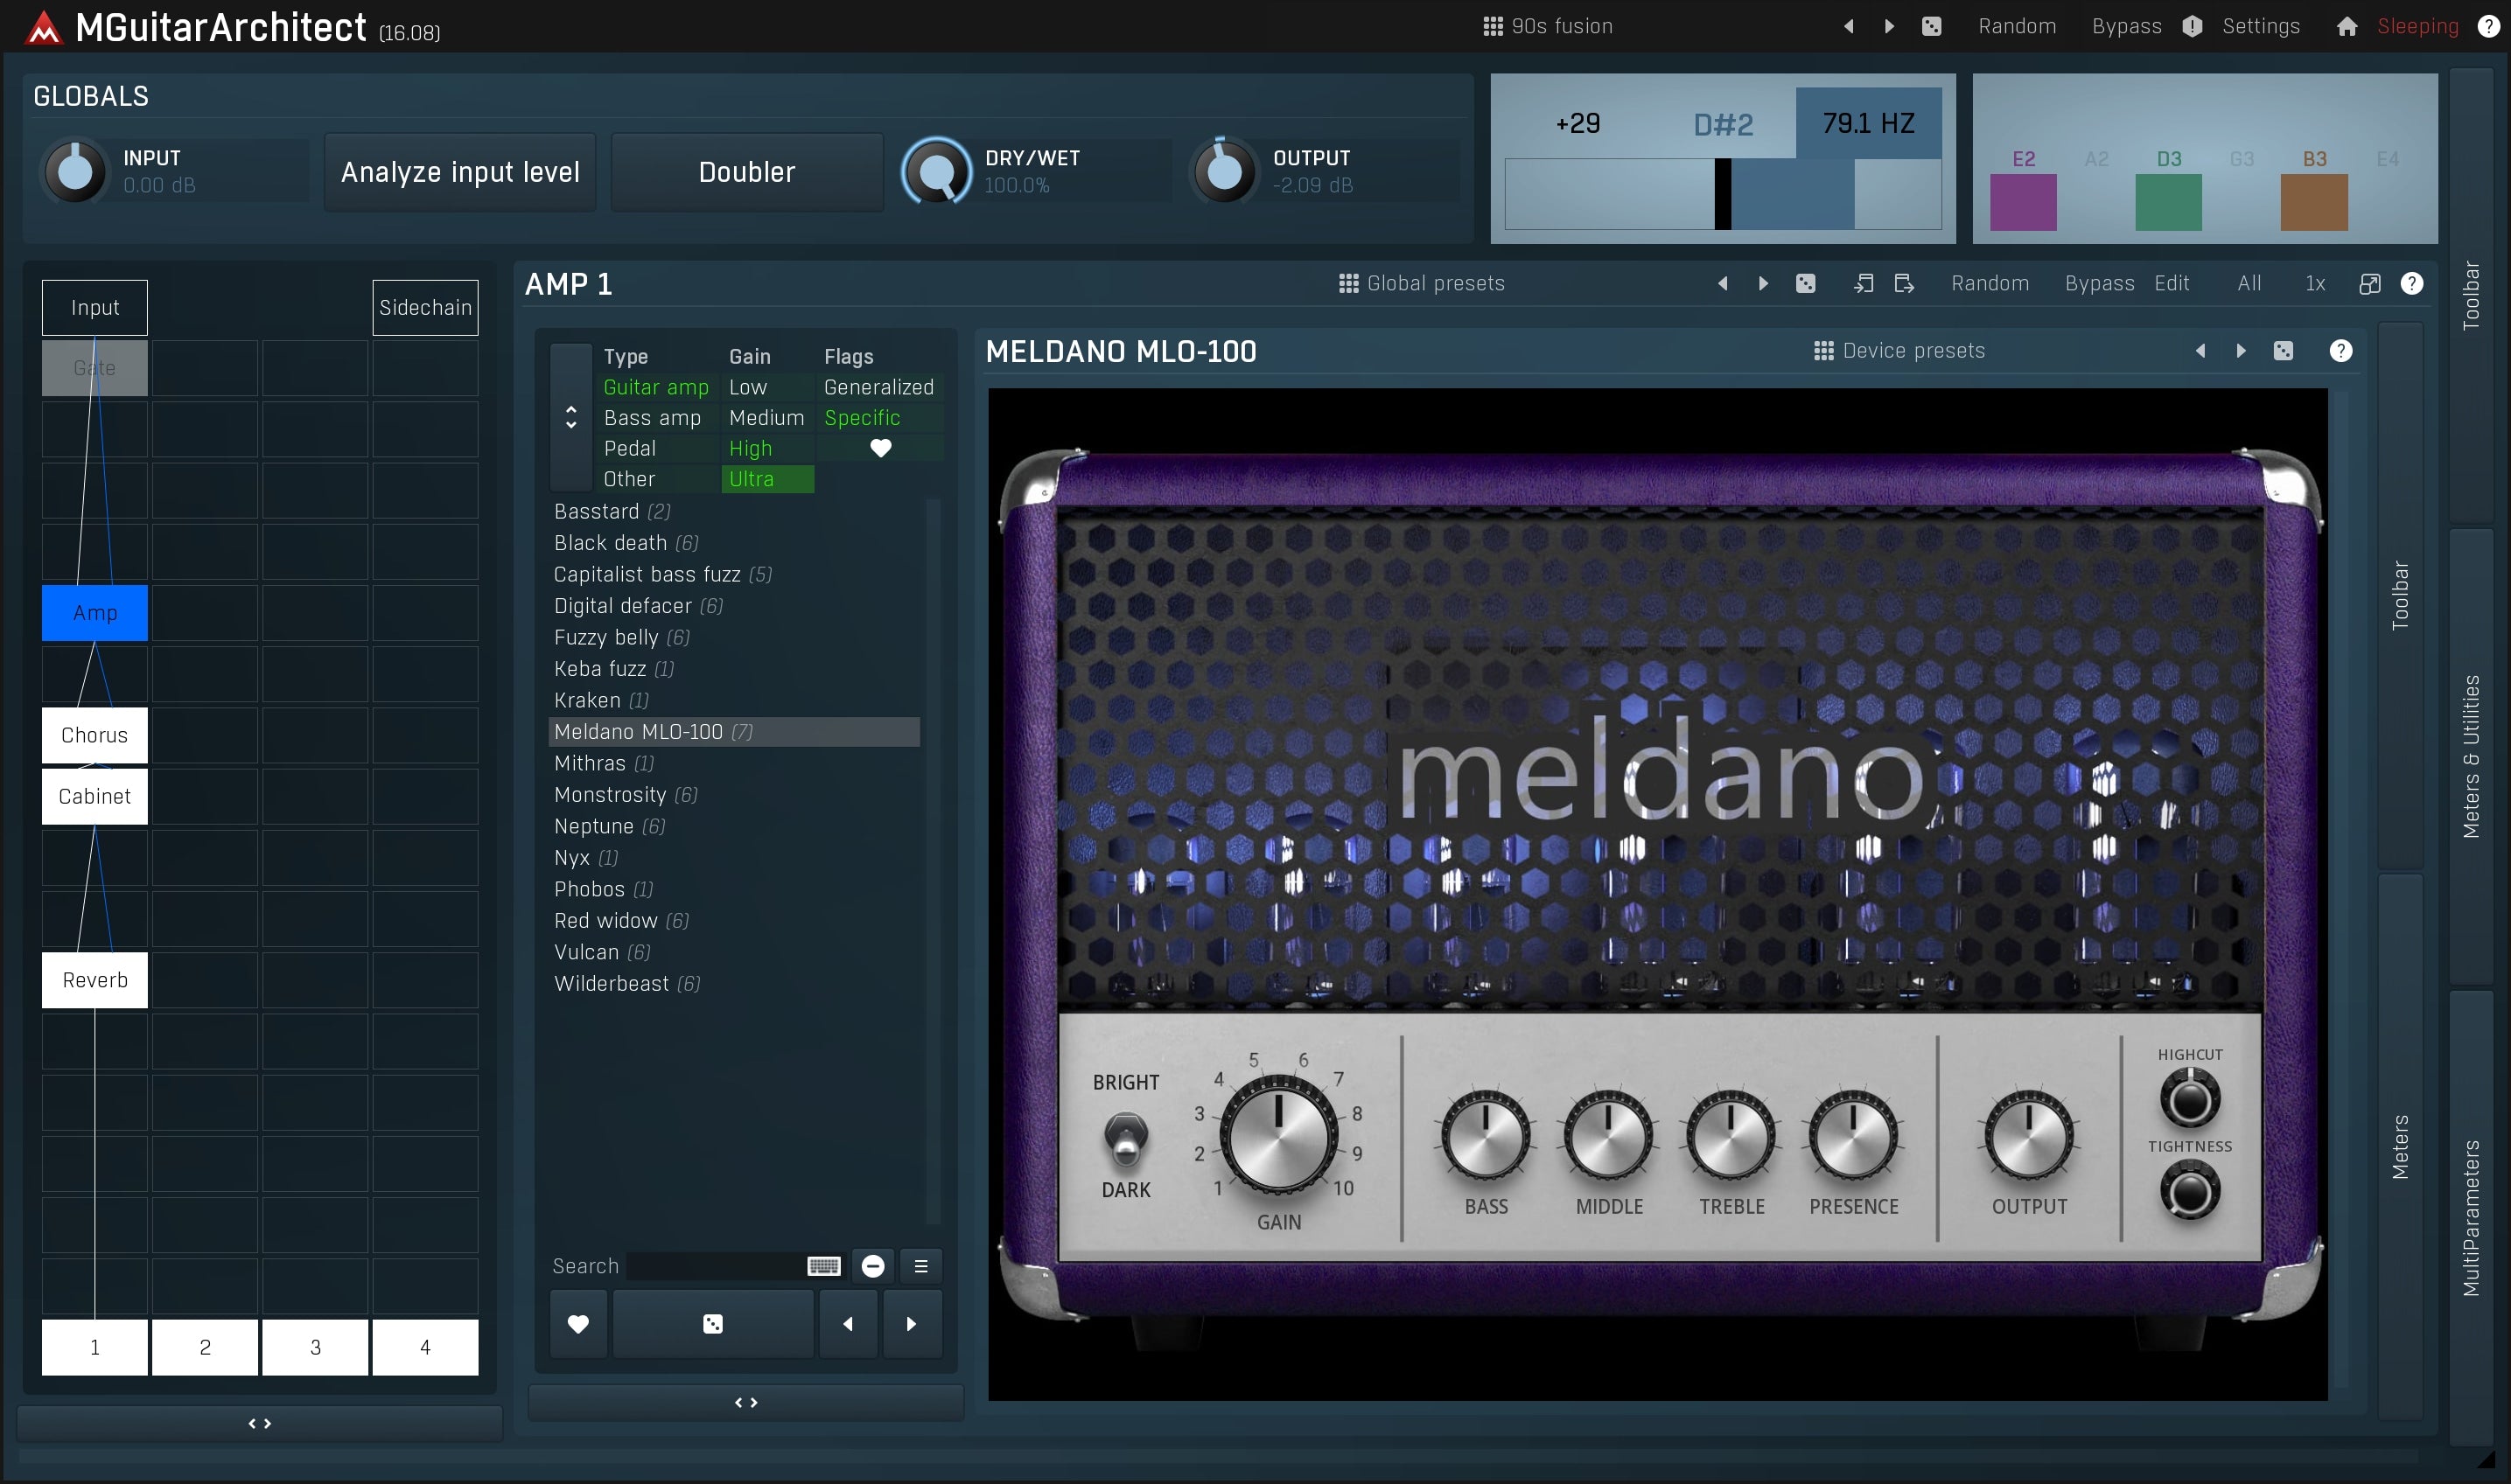Click the randomize dice icon in top bar

point(1931,27)
